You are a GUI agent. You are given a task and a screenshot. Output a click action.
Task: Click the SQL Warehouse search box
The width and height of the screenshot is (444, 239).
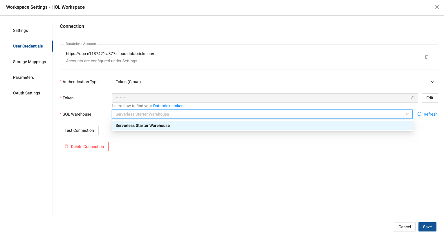click(262, 114)
